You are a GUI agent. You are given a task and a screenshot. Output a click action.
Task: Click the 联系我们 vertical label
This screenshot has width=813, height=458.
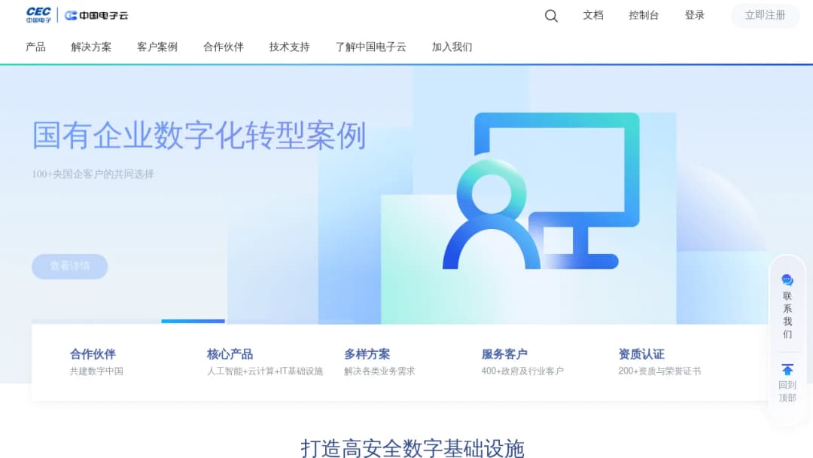pyautogui.click(x=787, y=315)
